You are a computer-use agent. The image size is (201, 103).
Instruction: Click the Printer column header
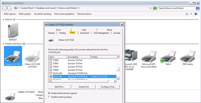104,57
